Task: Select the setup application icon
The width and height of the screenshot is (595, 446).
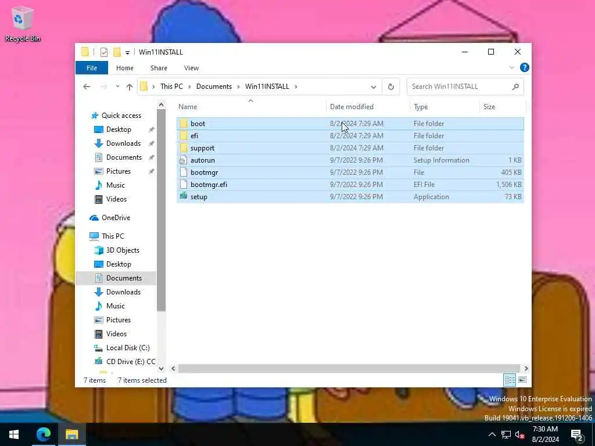Action: 184,196
